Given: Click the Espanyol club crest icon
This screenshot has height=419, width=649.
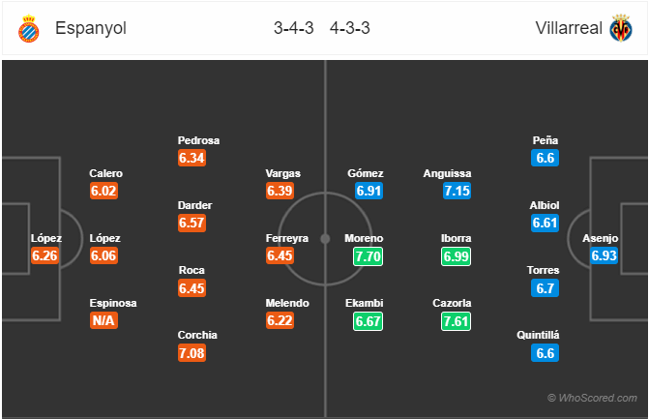Looking at the screenshot, I should coord(29,28).
